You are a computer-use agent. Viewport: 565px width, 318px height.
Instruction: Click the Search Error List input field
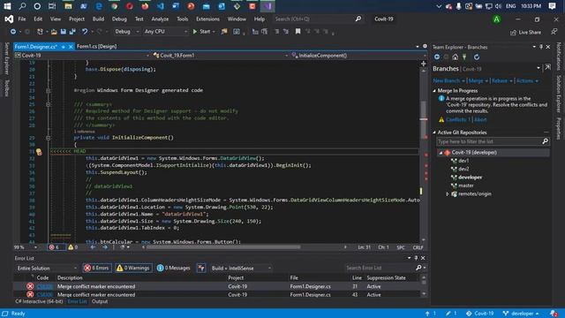tap(379, 268)
